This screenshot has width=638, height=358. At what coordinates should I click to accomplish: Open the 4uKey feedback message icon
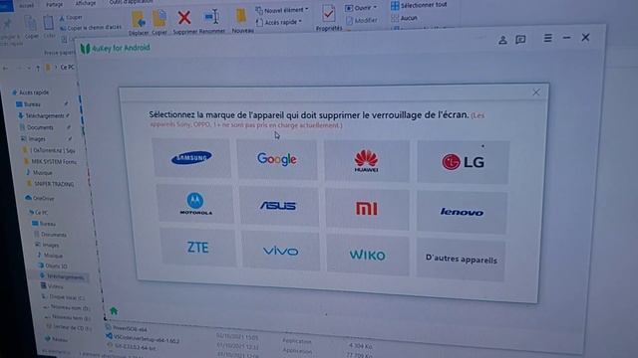click(x=520, y=40)
